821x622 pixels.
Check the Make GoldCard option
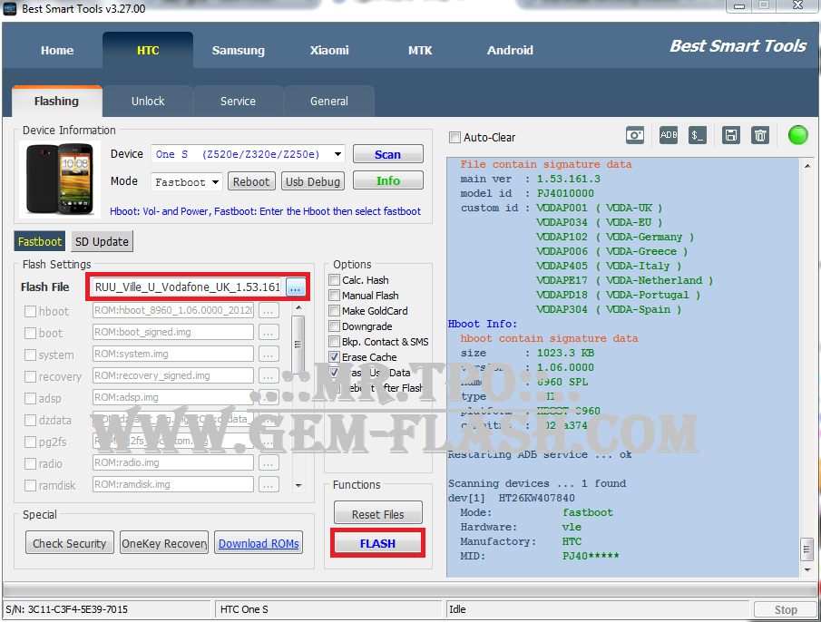[x=335, y=311]
